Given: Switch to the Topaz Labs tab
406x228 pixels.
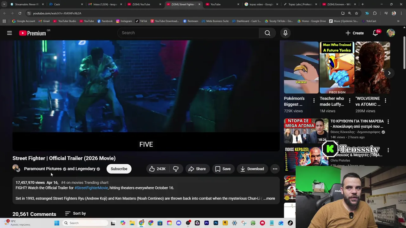Looking at the screenshot, I should (300, 4).
